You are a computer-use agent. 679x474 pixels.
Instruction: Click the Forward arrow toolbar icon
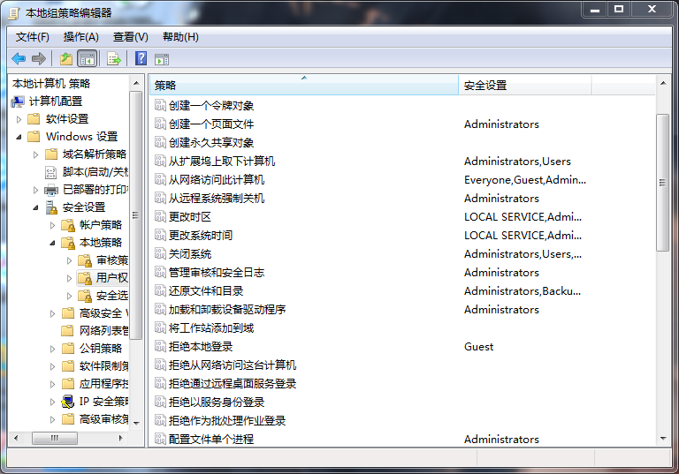(x=39, y=58)
